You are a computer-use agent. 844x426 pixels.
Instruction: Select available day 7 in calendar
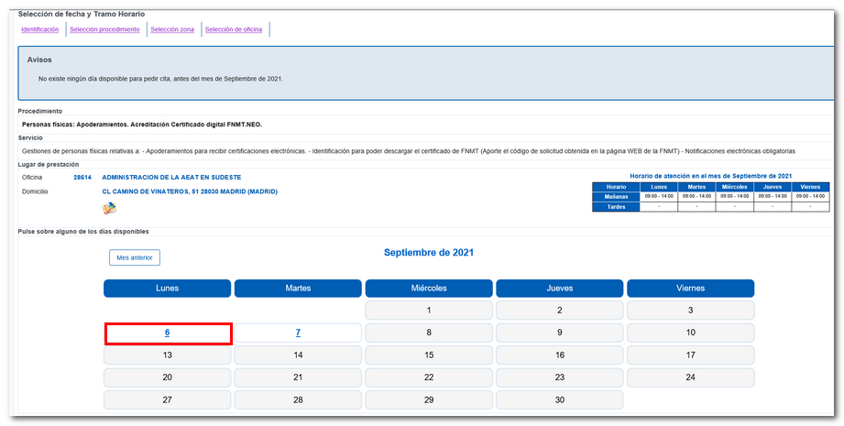point(298,333)
